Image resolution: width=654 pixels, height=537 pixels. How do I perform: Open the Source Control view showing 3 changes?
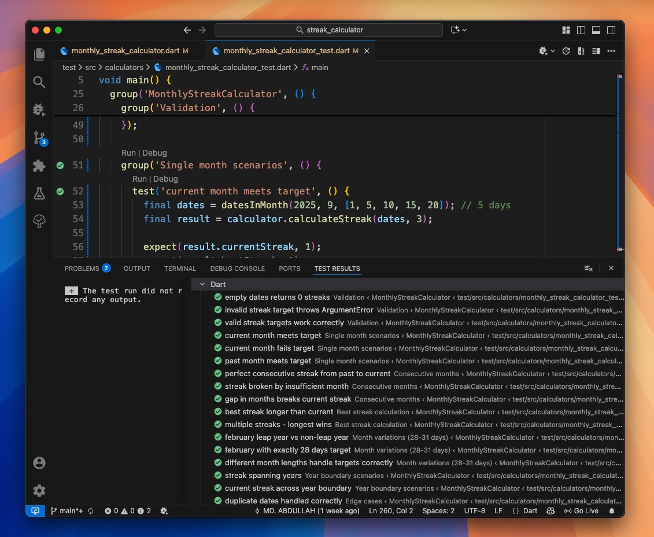click(x=39, y=138)
